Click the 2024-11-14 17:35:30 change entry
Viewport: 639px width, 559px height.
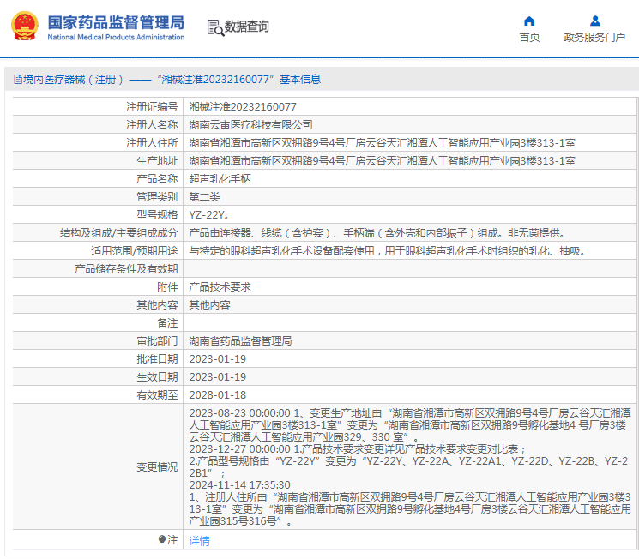click(410, 502)
